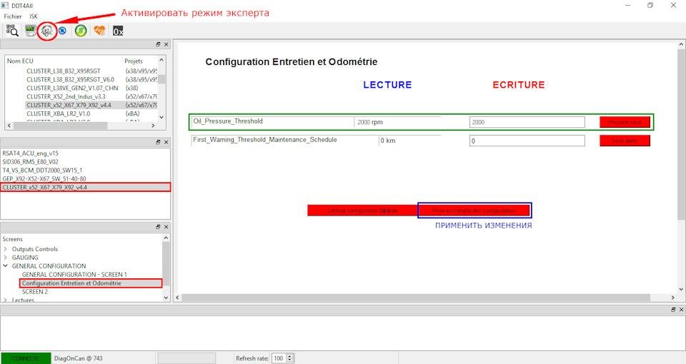Screen dimensions: 686x364
Task: Select CLUSTER_x52_X67_X79_X92_v4.4 in Nom ECU list
Action: [69, 105]
